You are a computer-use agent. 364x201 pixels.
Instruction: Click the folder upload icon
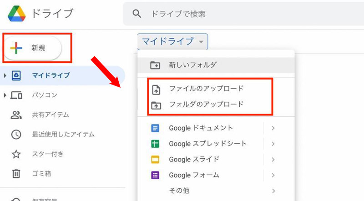[156, 106]
